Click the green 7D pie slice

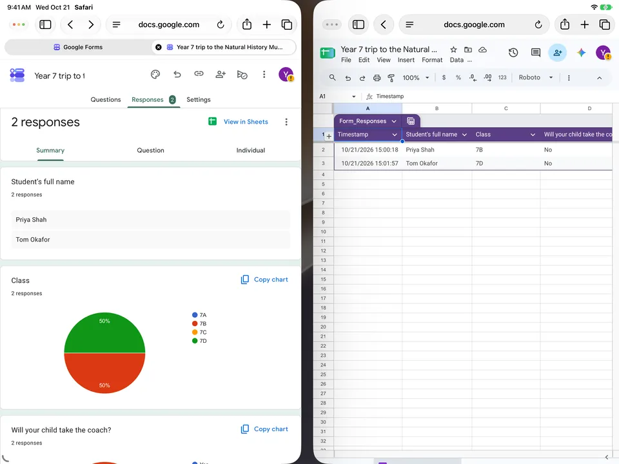(104, 331)
